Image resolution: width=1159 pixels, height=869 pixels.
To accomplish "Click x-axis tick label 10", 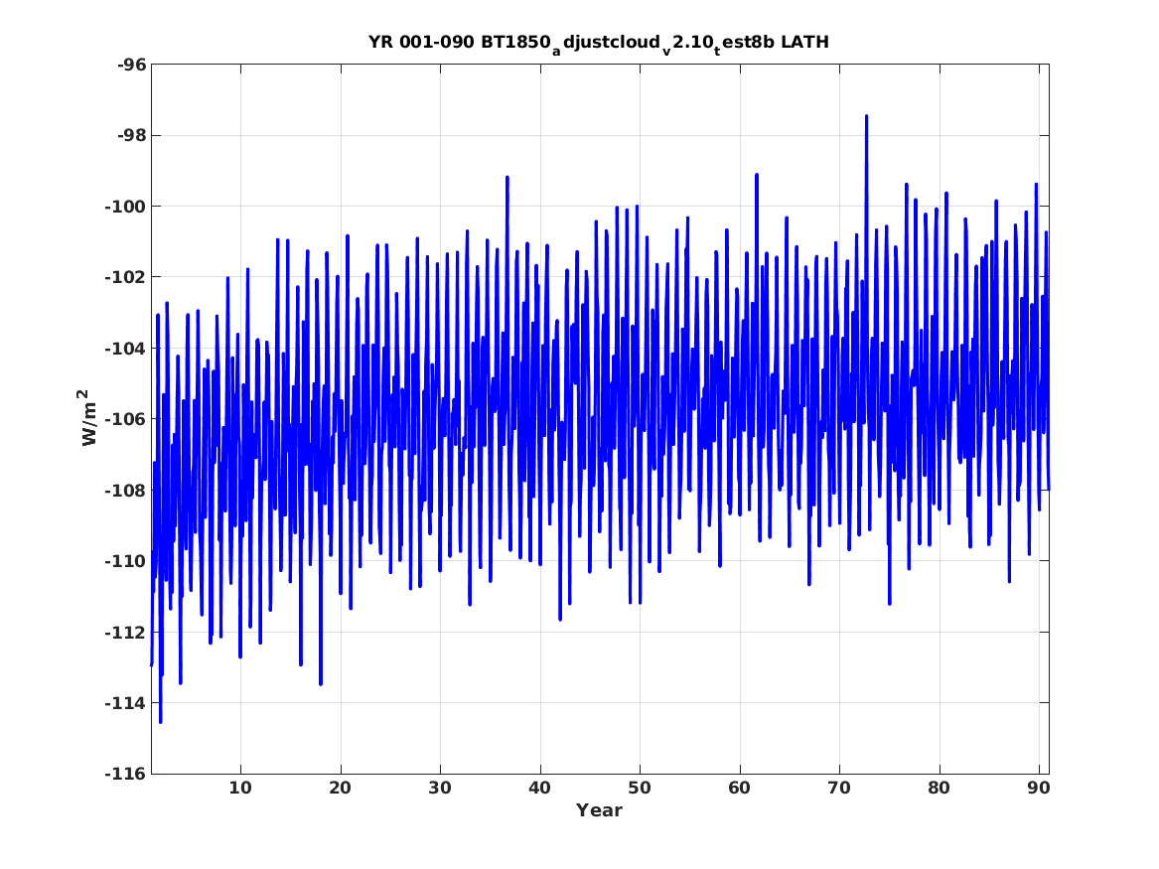I will pyautogui.click(x=240, y=788).
